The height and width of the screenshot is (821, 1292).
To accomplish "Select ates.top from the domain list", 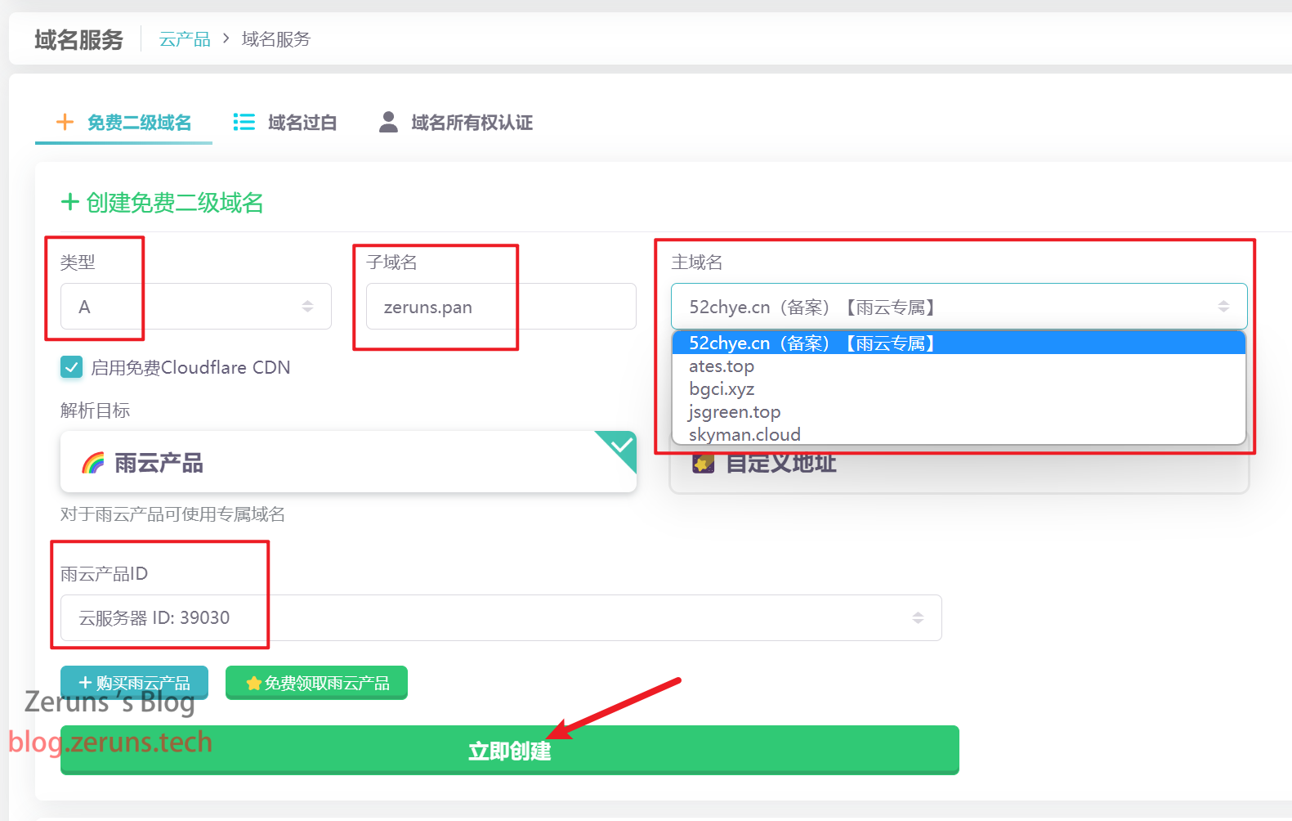I will pyautogui.click(x=959, y=366).
